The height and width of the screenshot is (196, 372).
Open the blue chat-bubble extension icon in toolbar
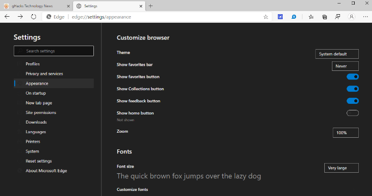(x=294, y=17)
